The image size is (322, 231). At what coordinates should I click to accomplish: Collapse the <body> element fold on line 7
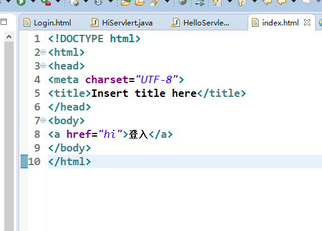43,120
